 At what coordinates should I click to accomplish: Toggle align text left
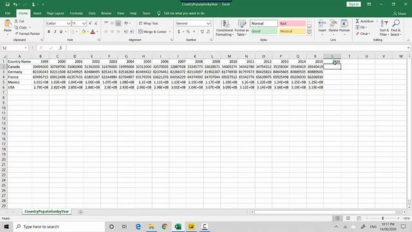tap(106, 32)
